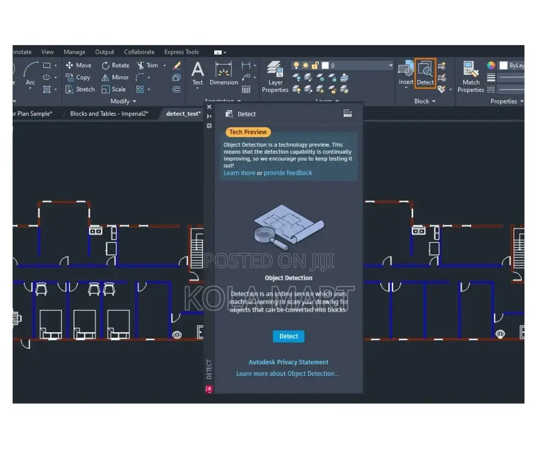Click the Match Properties tool
This screenshot has width=537, height=450.
471,77
